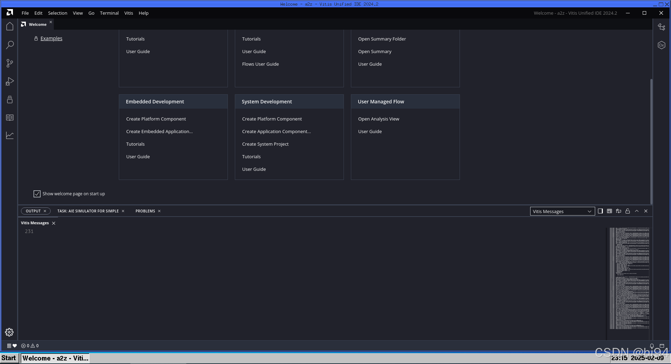
Task: Switch to the PROBLEMS tab
Action: 145,211
